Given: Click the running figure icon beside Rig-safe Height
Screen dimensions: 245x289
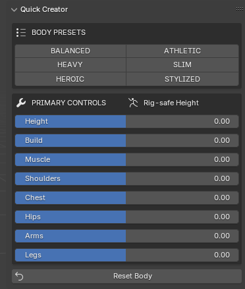Looking at the screenshot, I should point(133,103).
